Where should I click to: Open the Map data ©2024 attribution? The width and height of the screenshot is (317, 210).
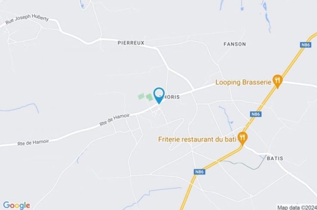point(297,207)
